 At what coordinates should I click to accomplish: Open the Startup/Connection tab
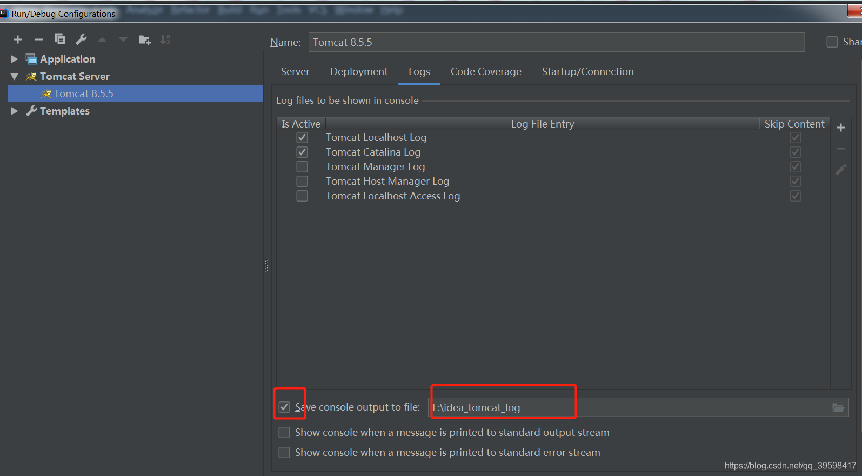(588, 71)
